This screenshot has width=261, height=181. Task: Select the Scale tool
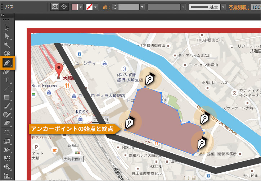7,141
